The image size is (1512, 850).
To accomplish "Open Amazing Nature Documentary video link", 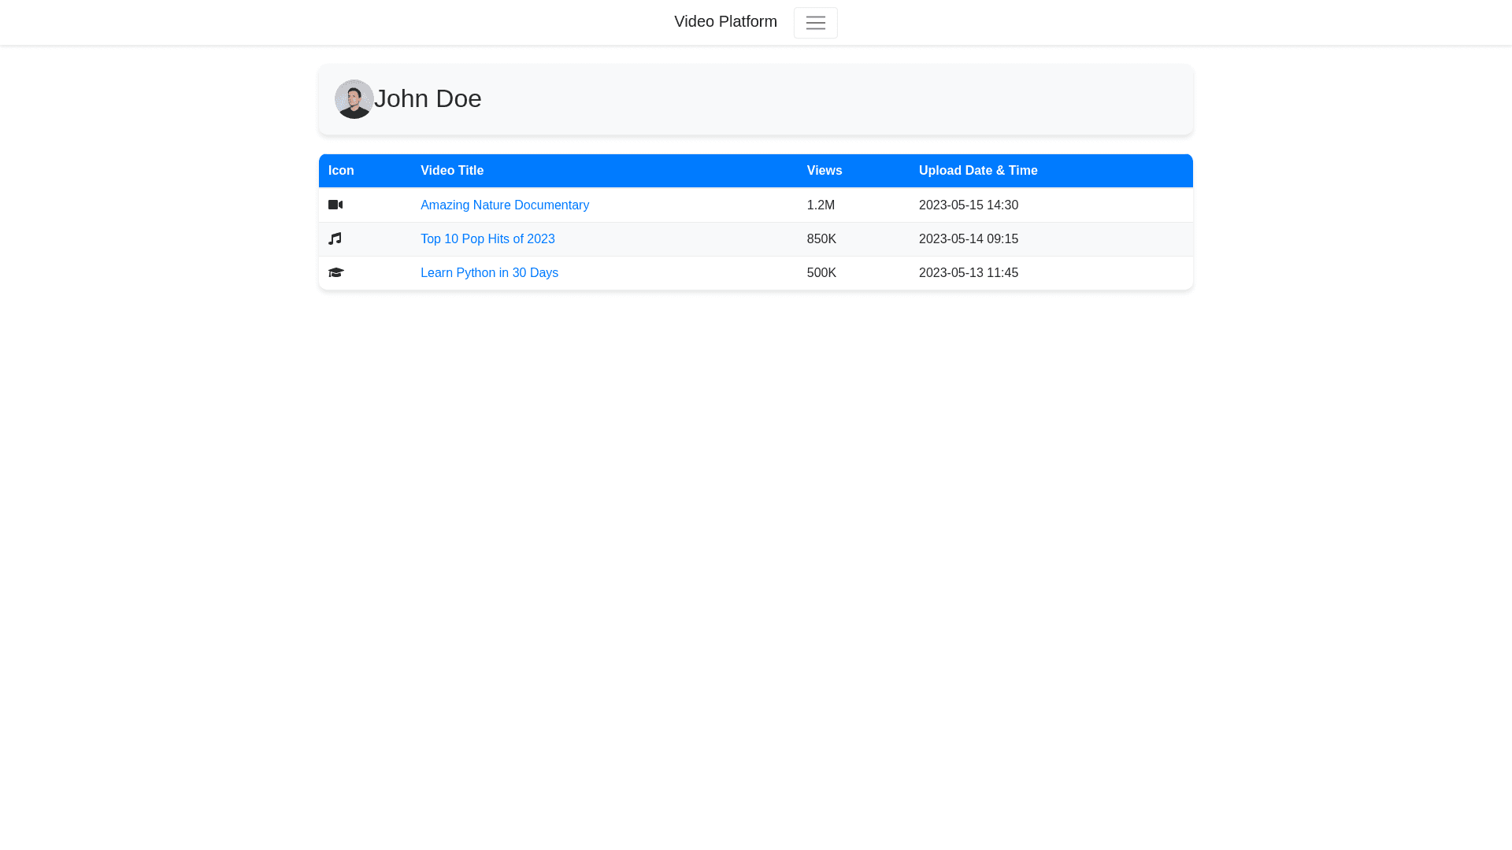I will coord(504,205).
